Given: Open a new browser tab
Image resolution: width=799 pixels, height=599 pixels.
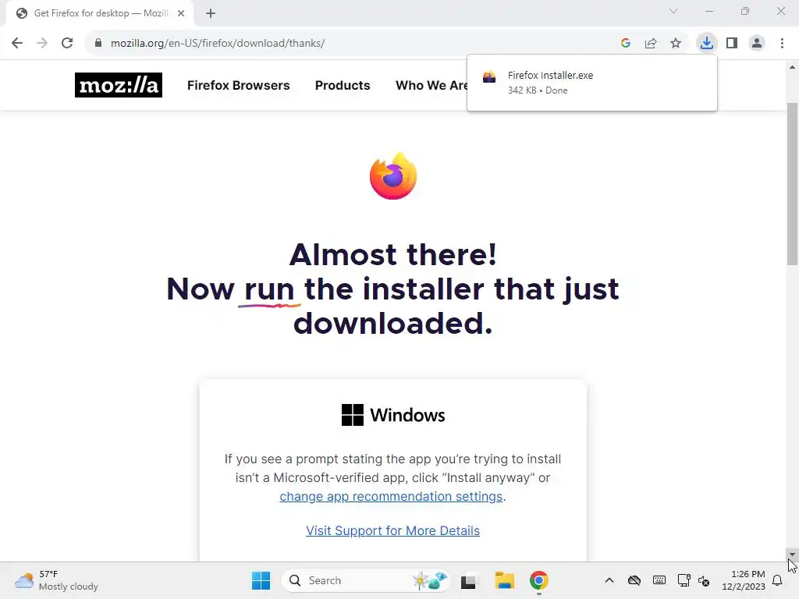Looking at the screenshot, I should (211, 13).
